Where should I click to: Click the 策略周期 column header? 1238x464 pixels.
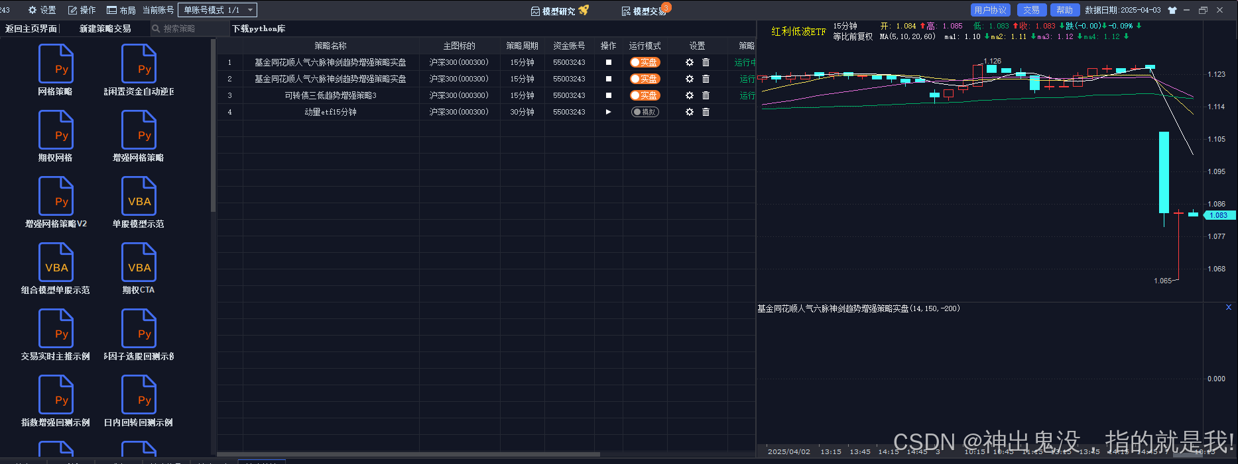pyautogui.click(x=522, y=46)
